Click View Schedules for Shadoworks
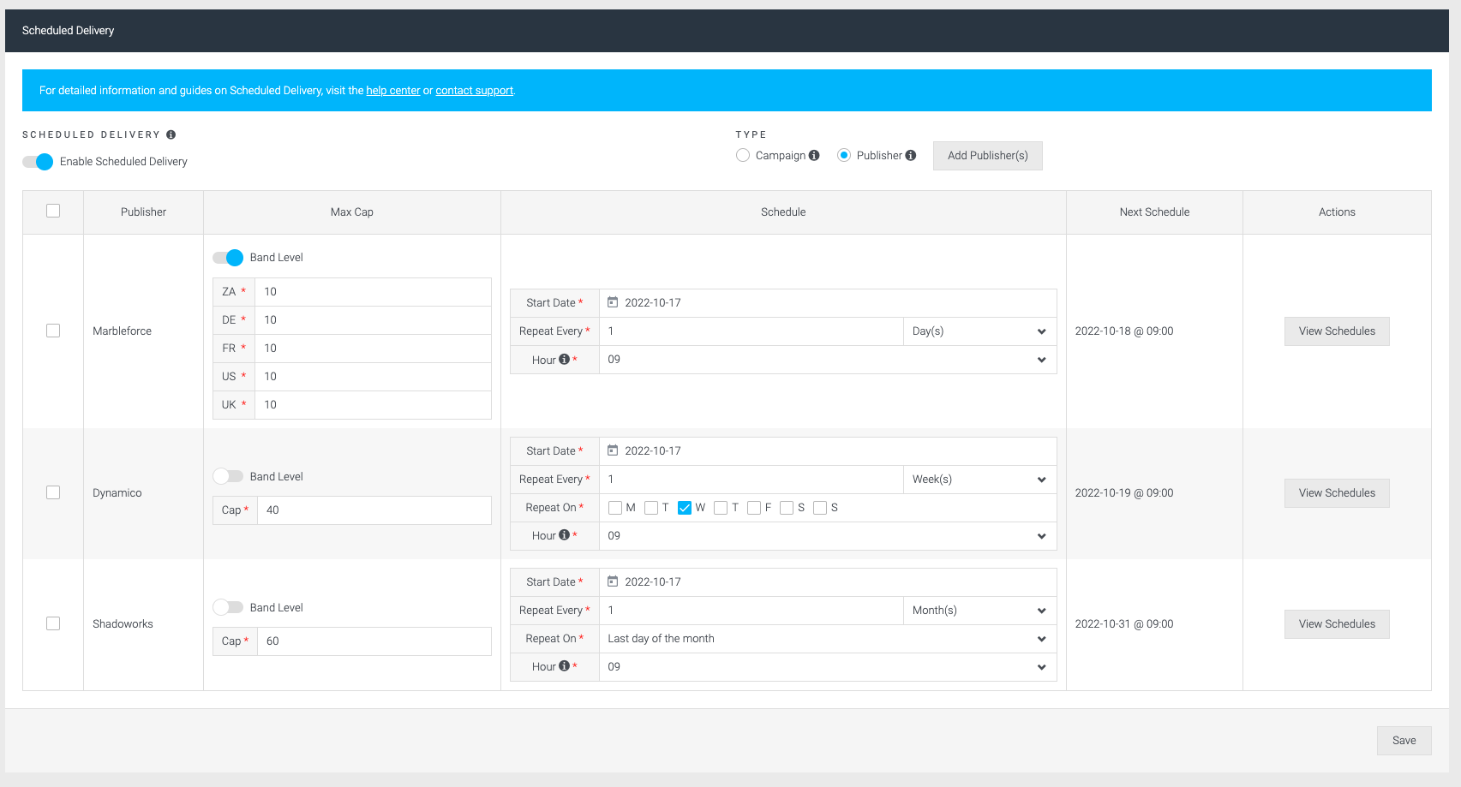The height and width of the screenshot is (787, 1461). [x=1337, y=624]
